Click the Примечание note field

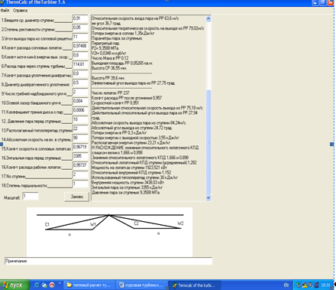[x=108, y=261]
